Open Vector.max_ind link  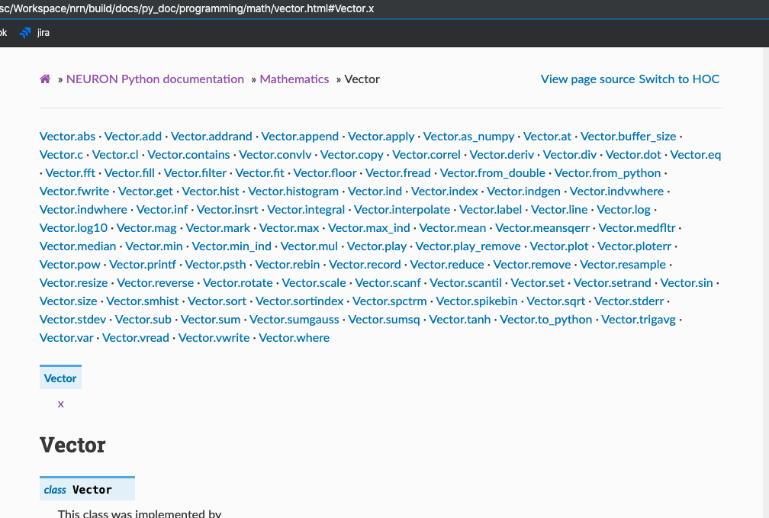(368, 228)
